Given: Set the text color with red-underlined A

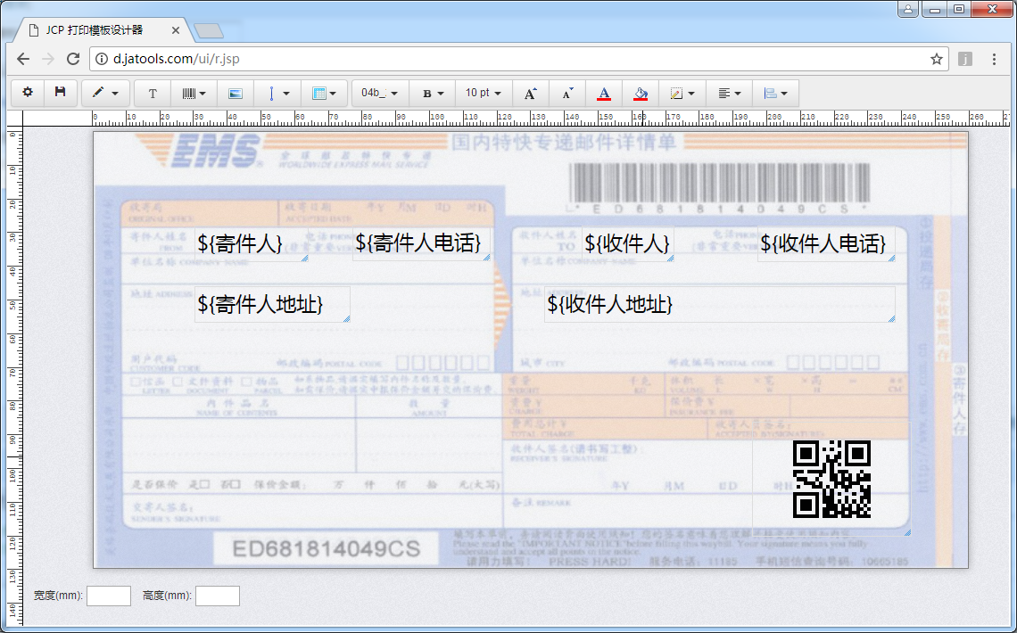Looking at the screenshot, I should pos(604,94).
